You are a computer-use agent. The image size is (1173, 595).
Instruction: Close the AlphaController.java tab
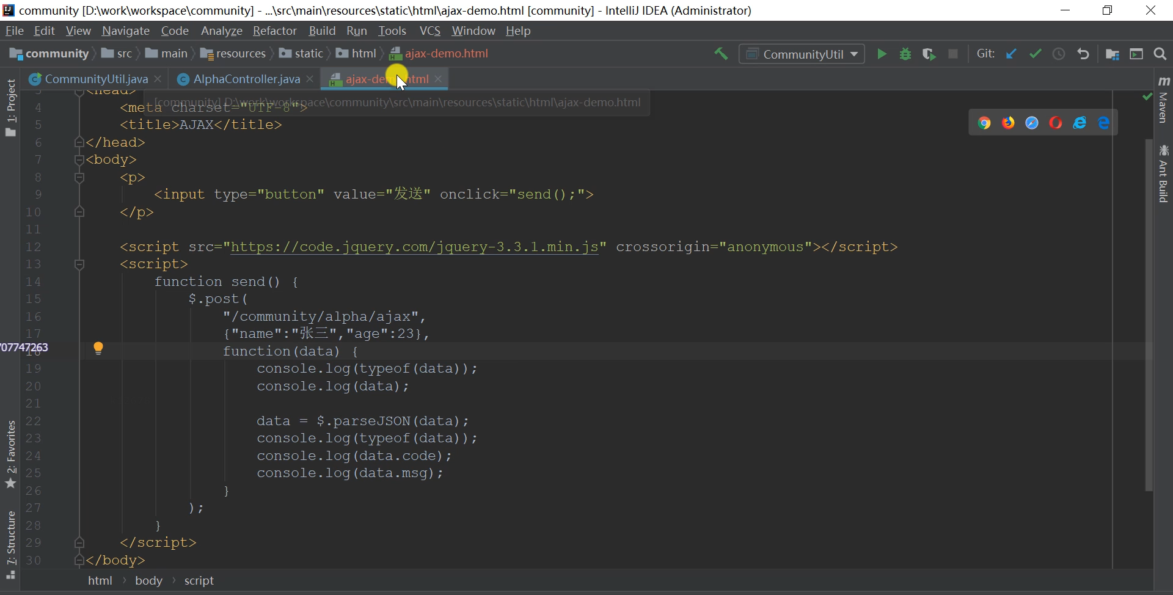310,79
